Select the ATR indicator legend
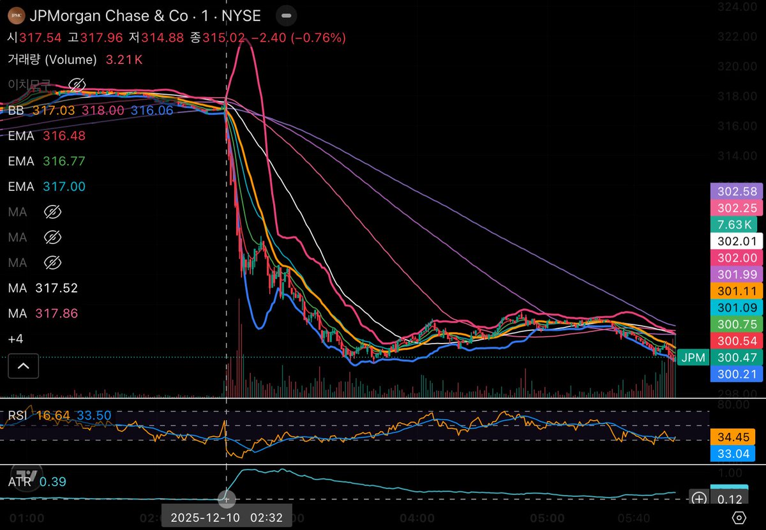 click(x=36, y=482)
